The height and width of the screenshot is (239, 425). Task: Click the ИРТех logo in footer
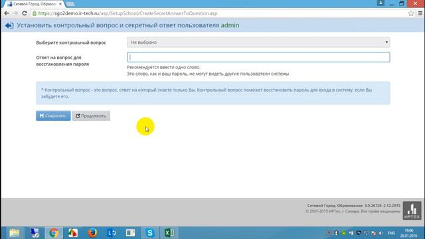tap(412, 210)
